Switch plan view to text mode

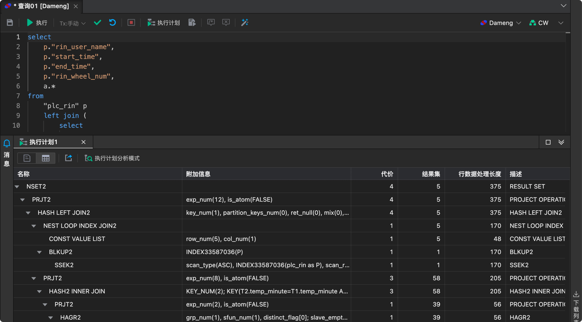tap(27, 158)
